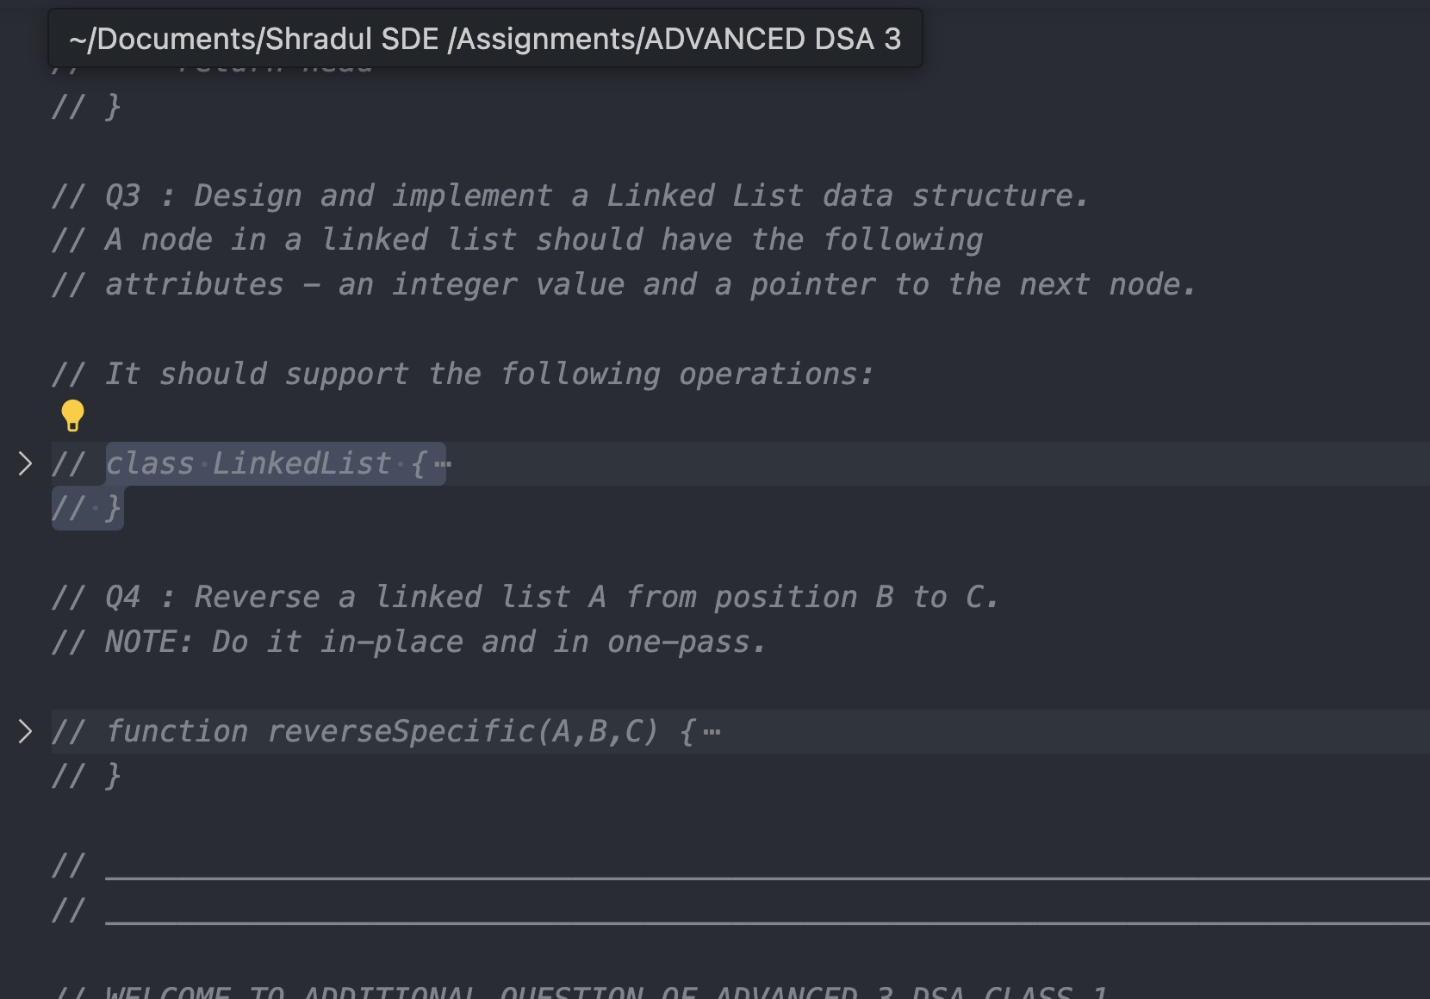This screenshot has height=999, width=1430.
Task: Click the "attributes – an integer value" comment line
Action: [x=620, y=285]
